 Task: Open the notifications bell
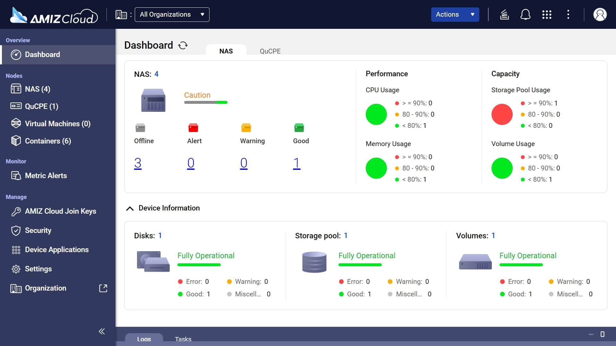[x=525, y=14]
